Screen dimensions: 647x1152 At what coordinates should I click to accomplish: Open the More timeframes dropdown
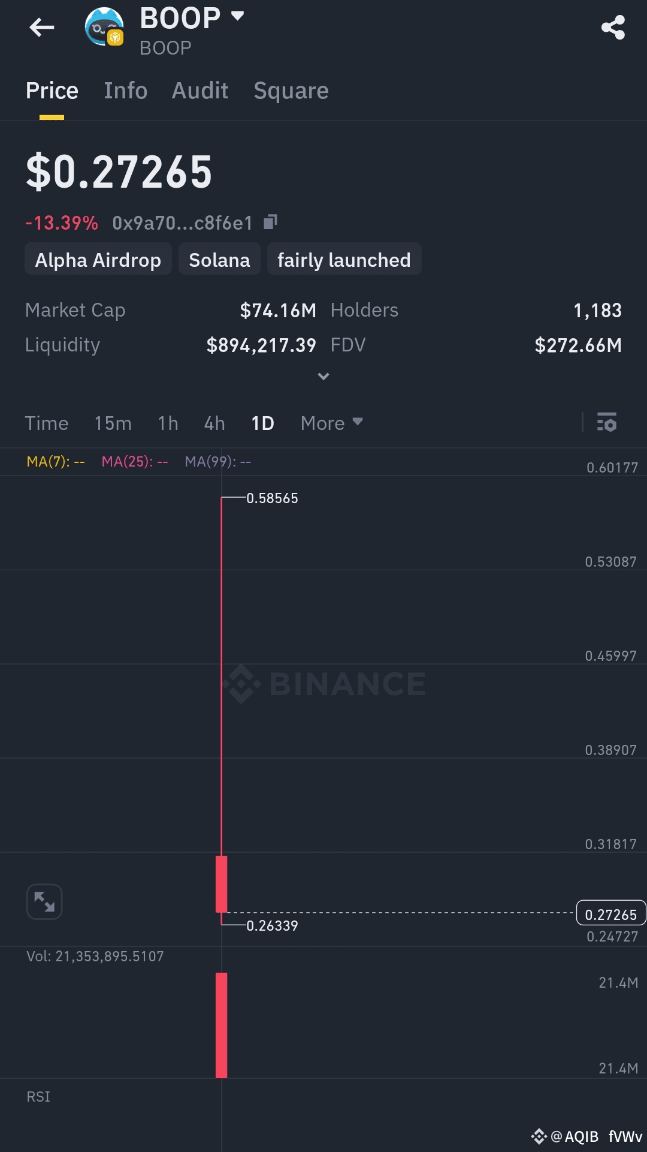[332, 423]
